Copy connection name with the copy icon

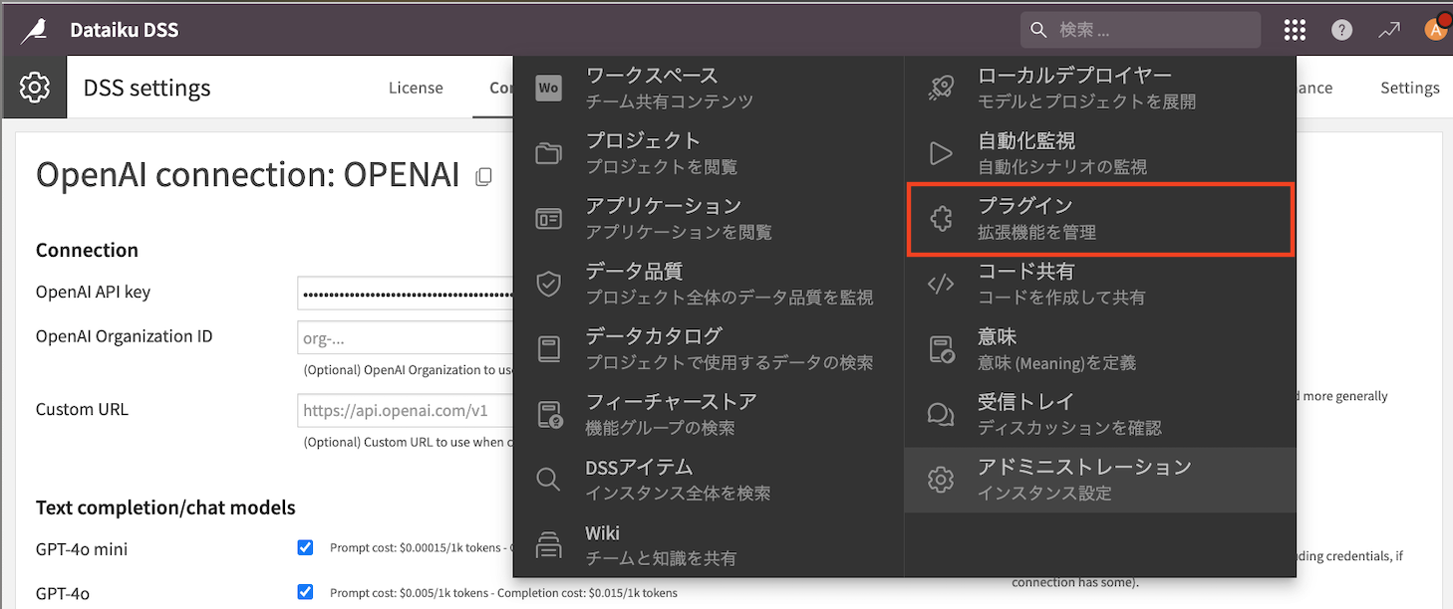pos(483,176)
